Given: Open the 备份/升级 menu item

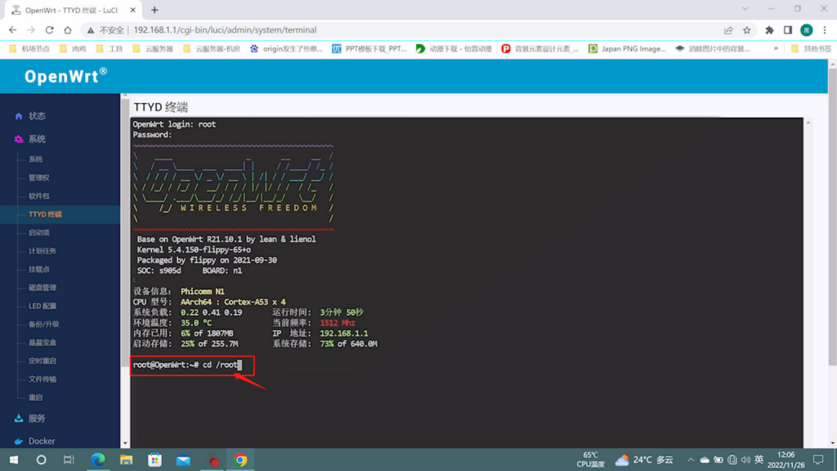Looking at the screenshot, I should point(44,324).
